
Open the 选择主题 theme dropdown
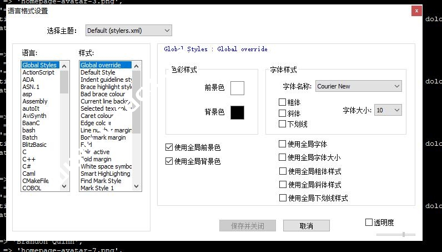tap(128, 31)
